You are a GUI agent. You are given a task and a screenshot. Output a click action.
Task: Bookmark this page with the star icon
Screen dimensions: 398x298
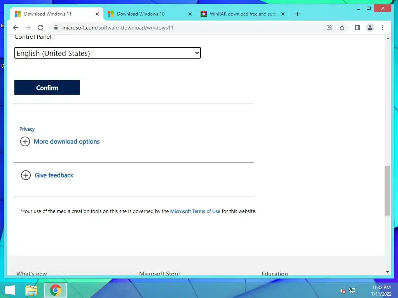[x=342, y=28]
